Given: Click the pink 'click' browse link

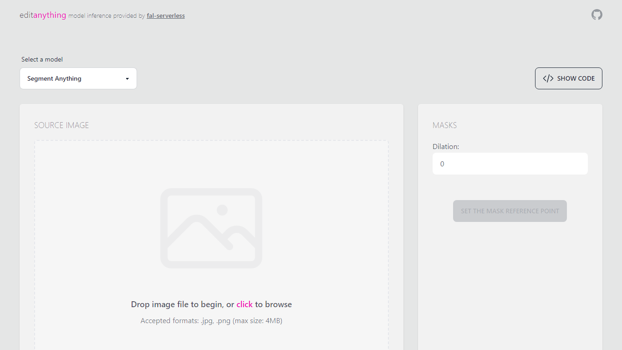Looking at the screenshot, I should point(244,304).
